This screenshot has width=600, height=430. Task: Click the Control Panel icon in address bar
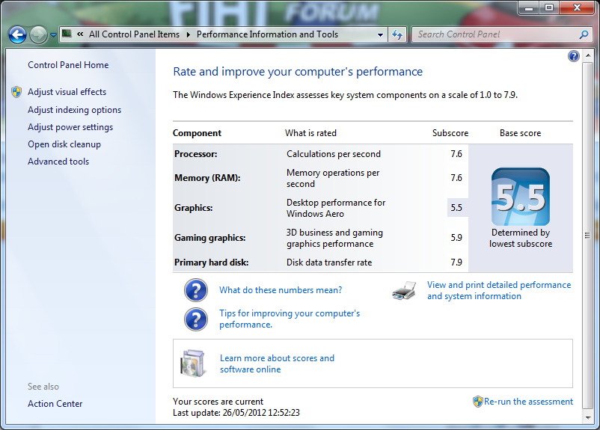[67, 34]
